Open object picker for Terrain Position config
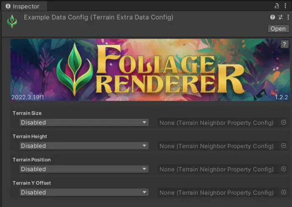Image resolution: width=292 pixels, height=207 pixels. tap(284, 169)
